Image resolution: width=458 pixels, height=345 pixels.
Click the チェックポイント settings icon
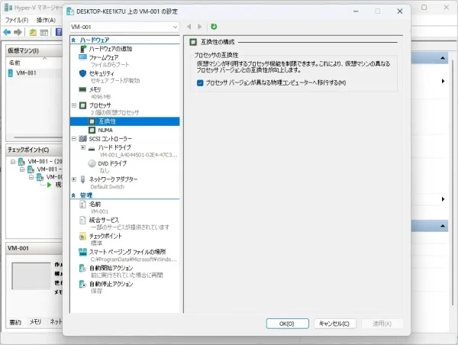point(82,236)
